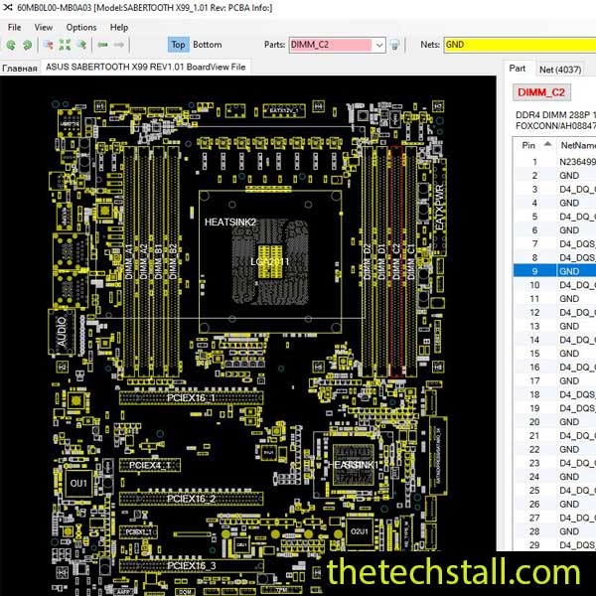The height and width of the screenshot is (596, 596).
Task: Select the PCIEX1_1 slot
Action: point(139,531)
